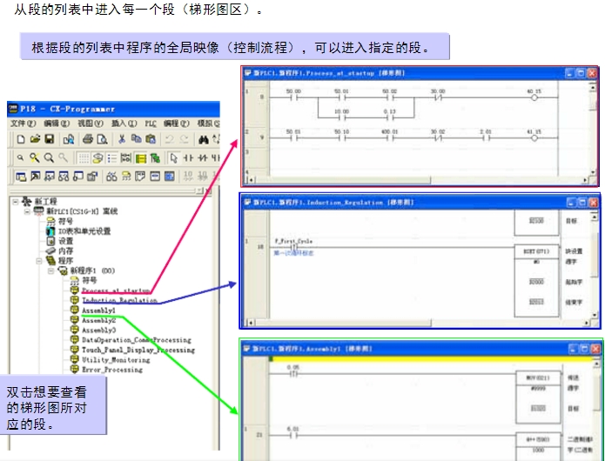Screen dimensions: 605x461
Task: Select Assembly3 section in tree
Action: click(98, 330)
